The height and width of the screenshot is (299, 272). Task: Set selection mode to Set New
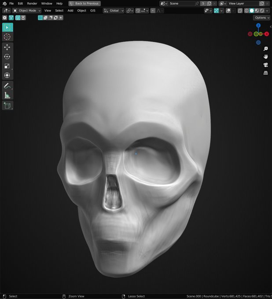pos(40,18)
